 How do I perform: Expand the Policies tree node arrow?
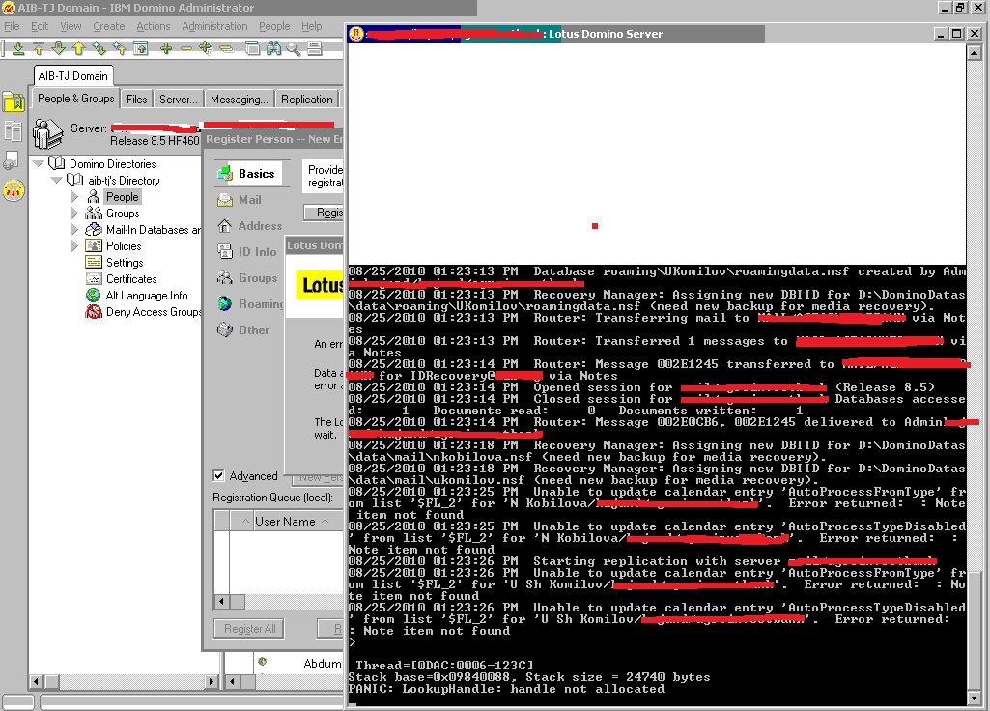click(74, 245)
